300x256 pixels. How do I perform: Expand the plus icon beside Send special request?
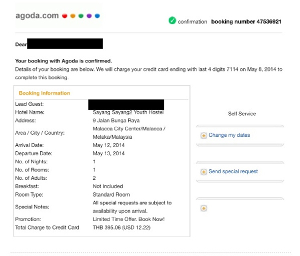pos(203,172)
